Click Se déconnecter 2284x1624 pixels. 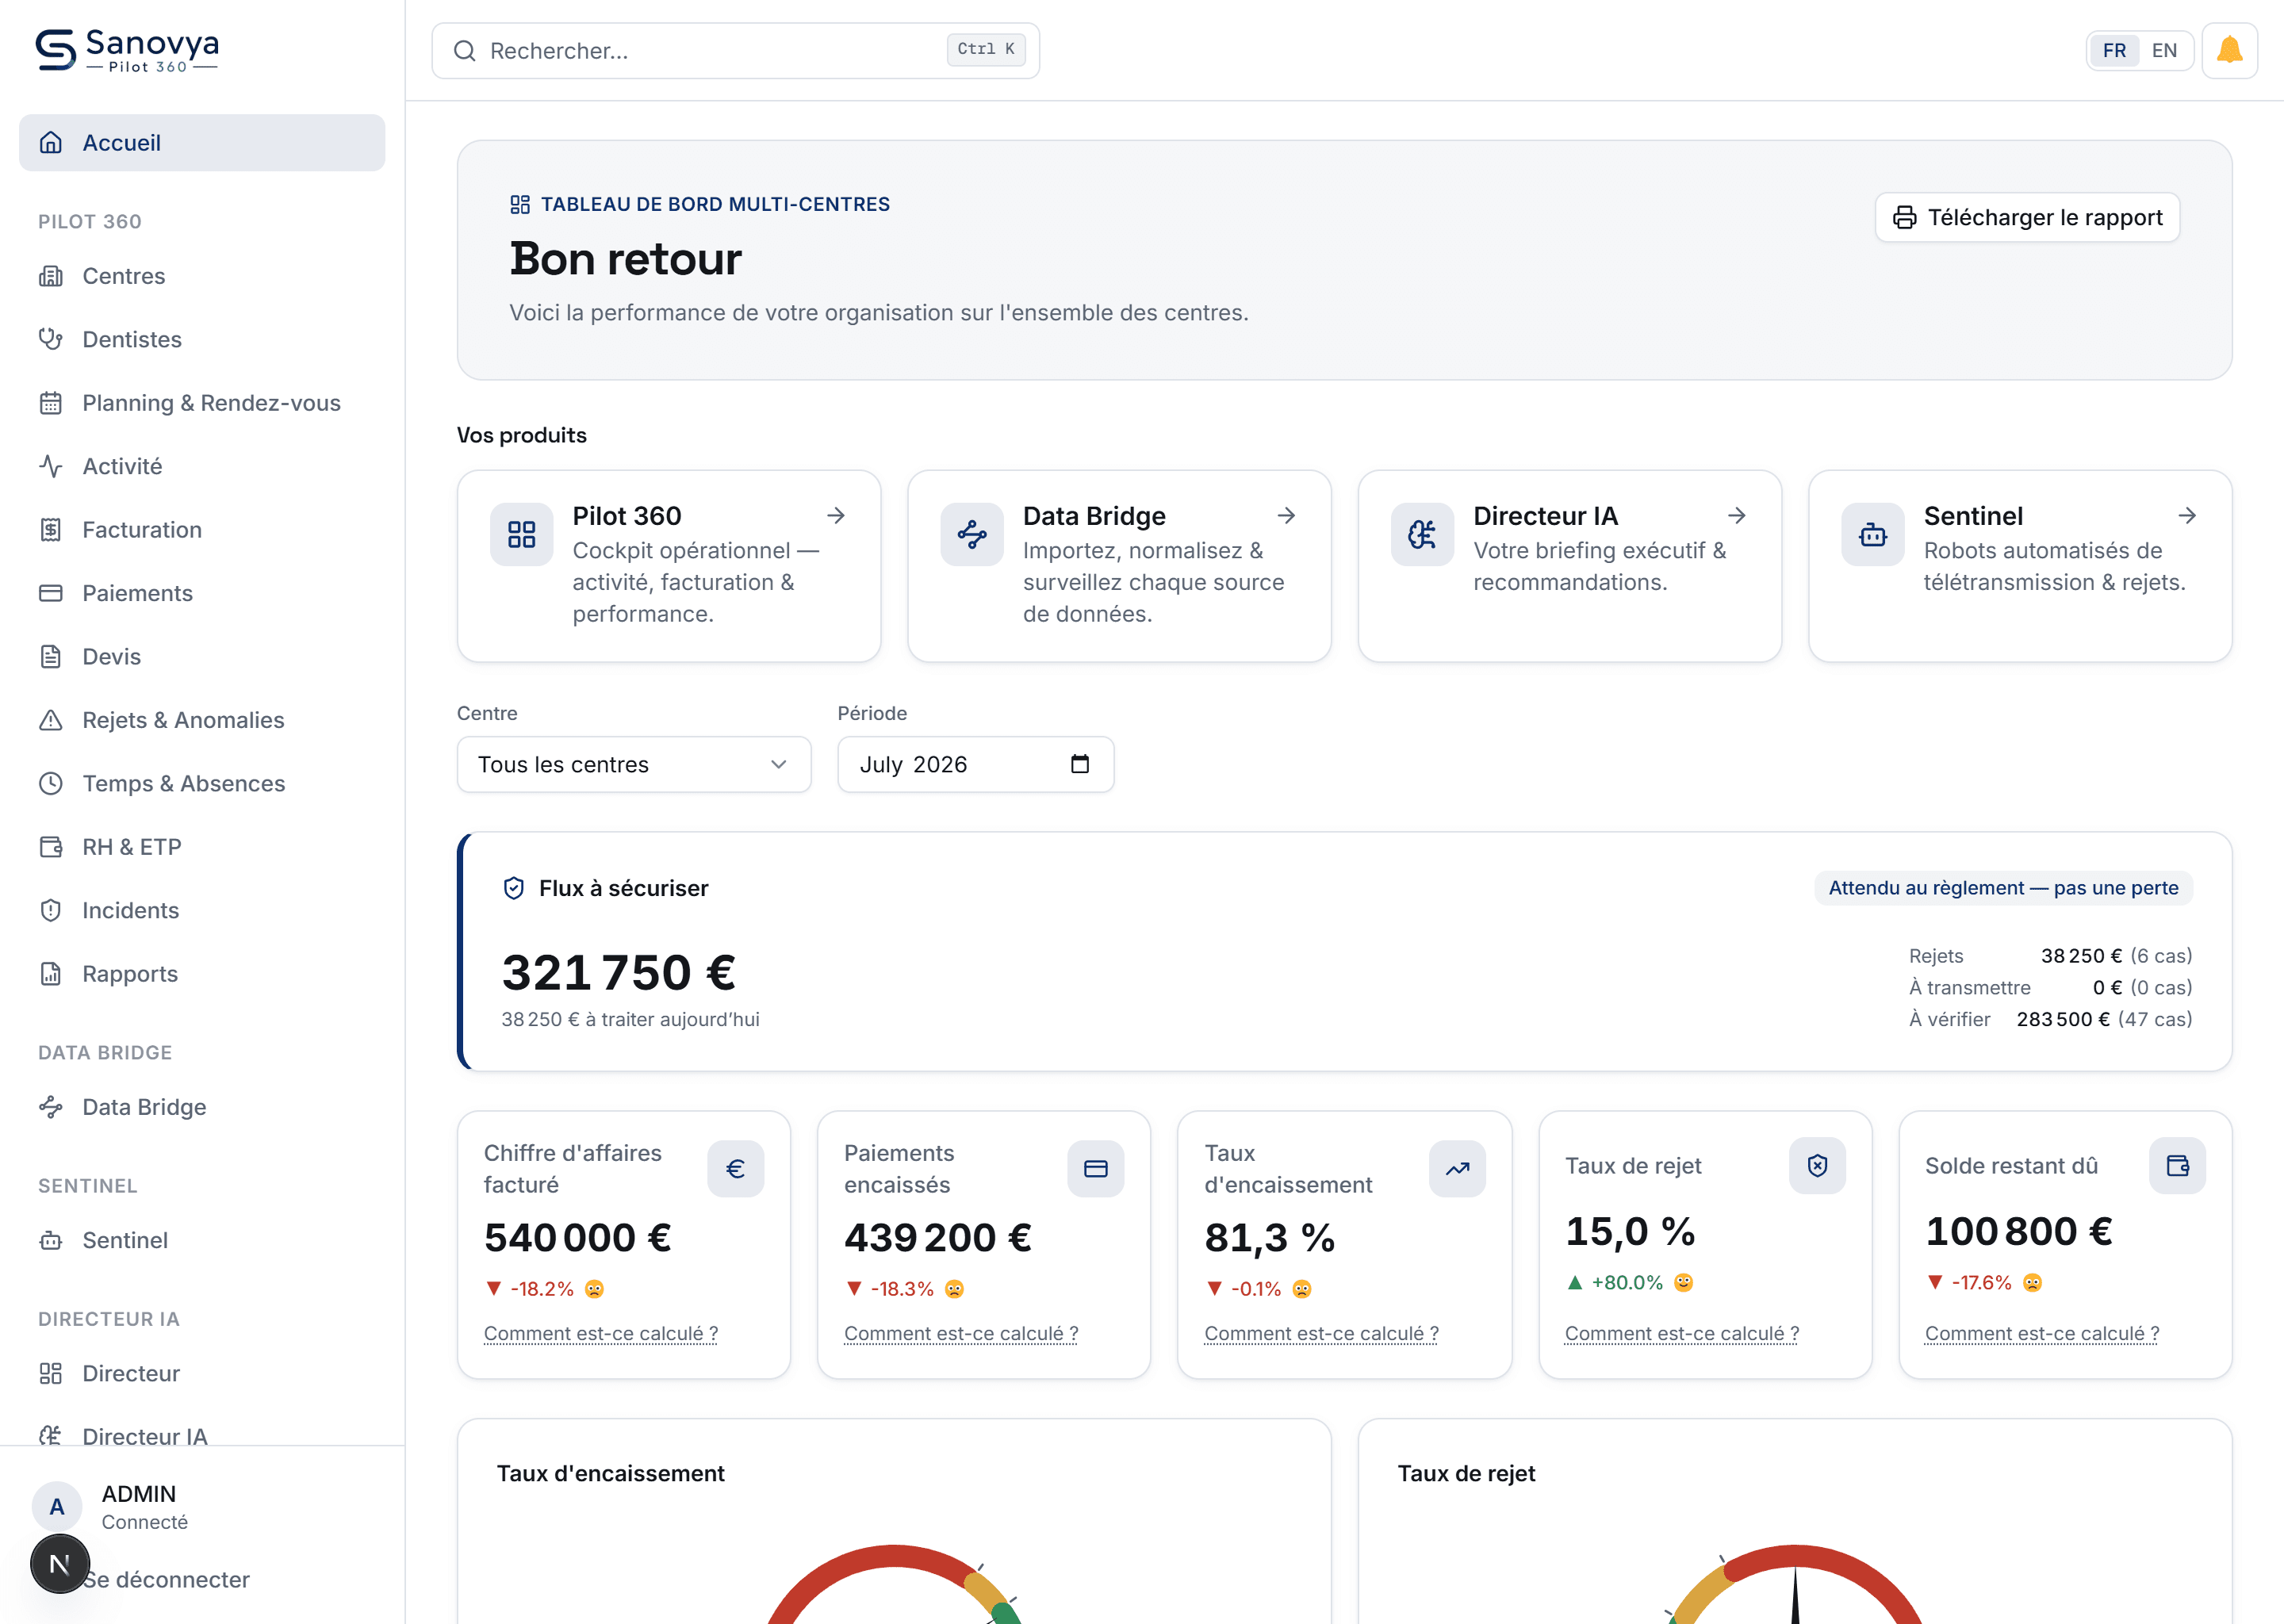click(166, 1579)
